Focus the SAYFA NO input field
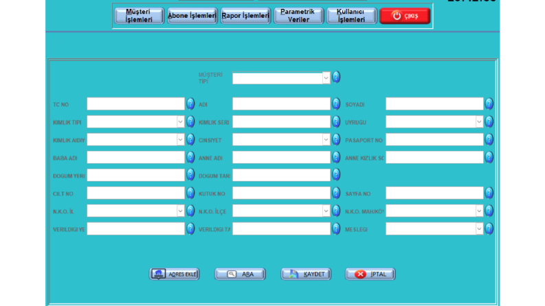 coord(434,193)
